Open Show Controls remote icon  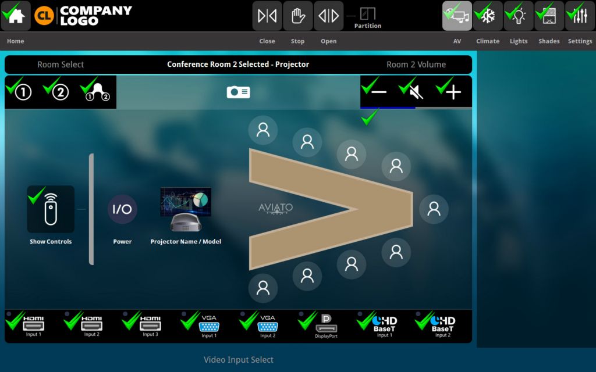coord(51,209)
